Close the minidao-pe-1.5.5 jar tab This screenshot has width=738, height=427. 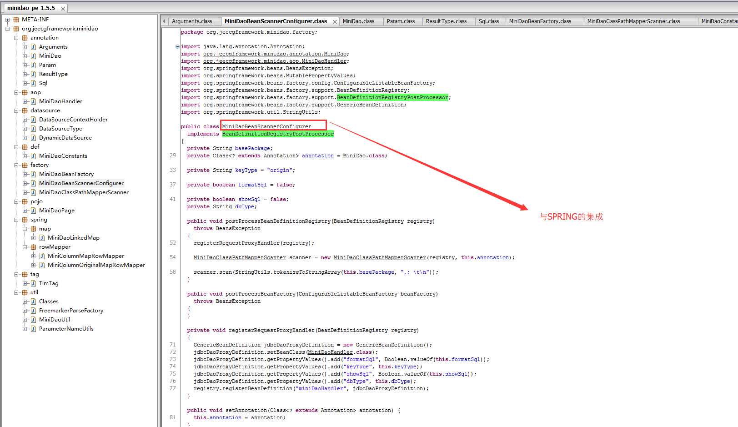(x=63, y=9)
